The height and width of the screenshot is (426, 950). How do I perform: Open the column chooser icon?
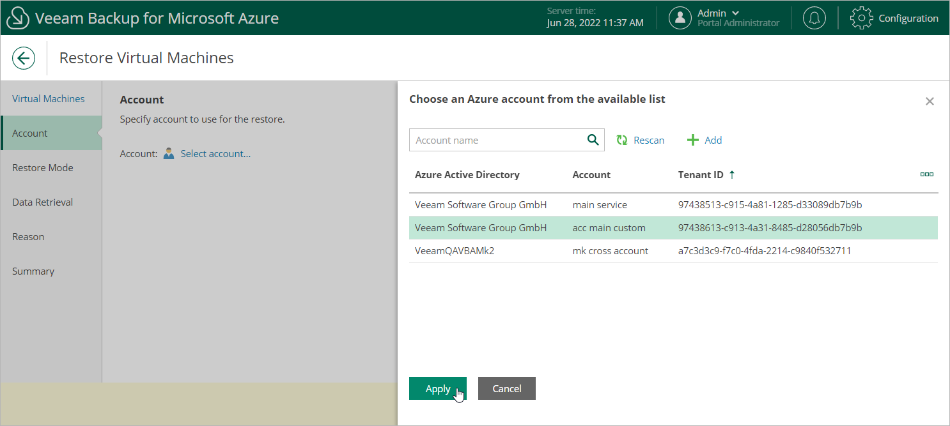point(926,174)
